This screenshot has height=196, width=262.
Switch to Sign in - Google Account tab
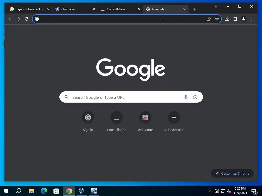(x=30, y=9)
